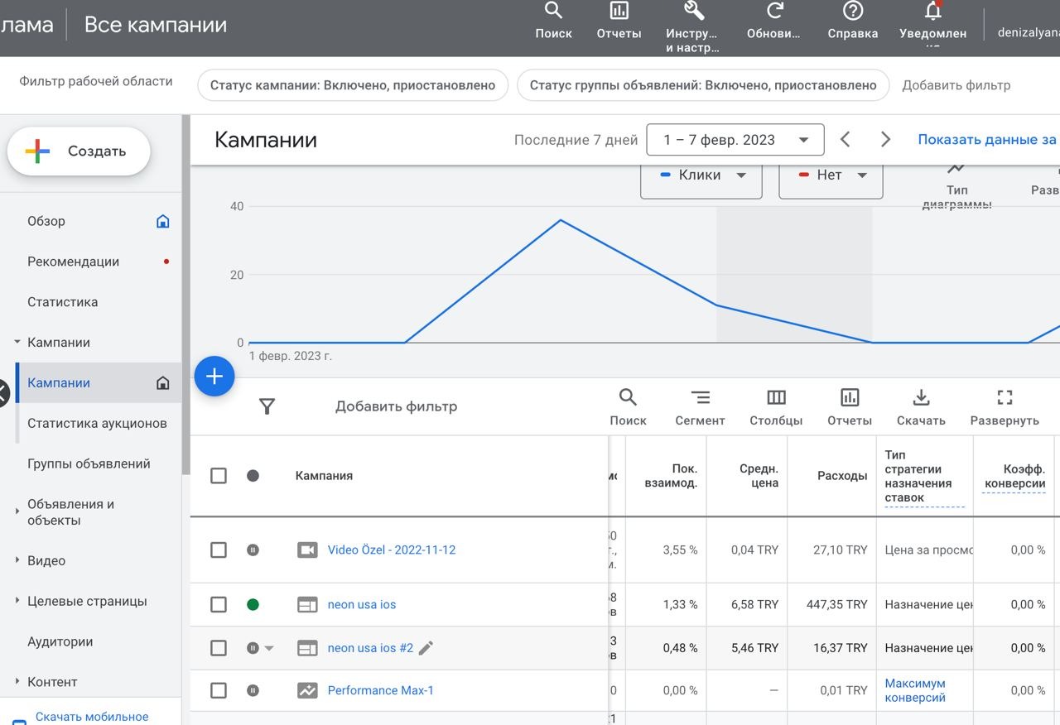The height and width of the screenshot is (725, 1060).
Task: Select Статистика in the left menu
Action: point(62,302)
